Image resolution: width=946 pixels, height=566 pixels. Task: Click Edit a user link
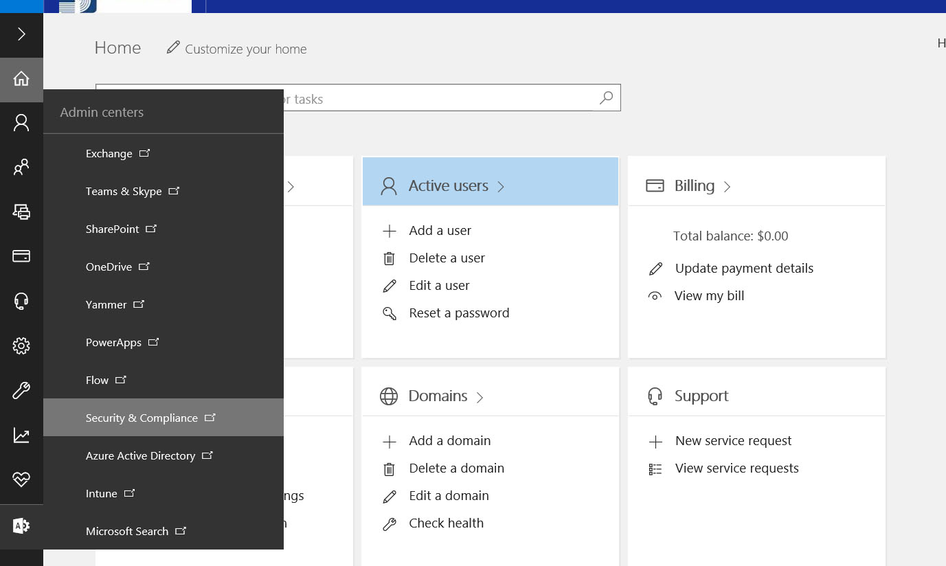(x=439, y=285)
